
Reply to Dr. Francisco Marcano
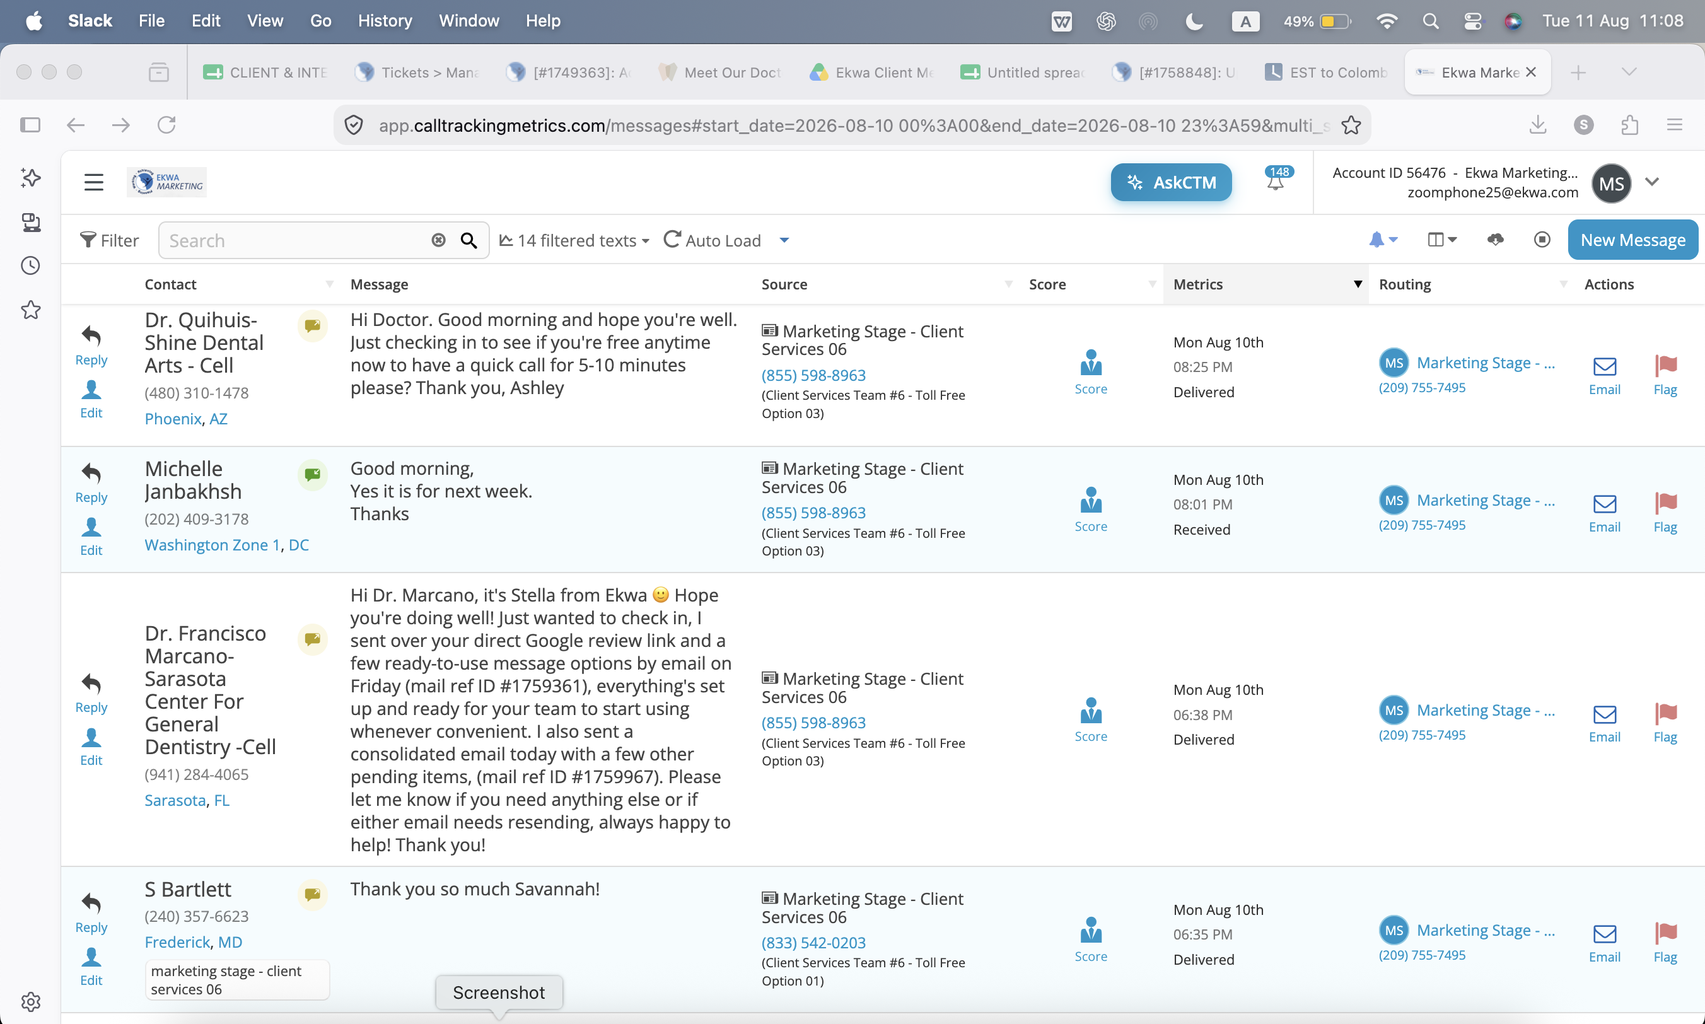(x=91, y=693)
